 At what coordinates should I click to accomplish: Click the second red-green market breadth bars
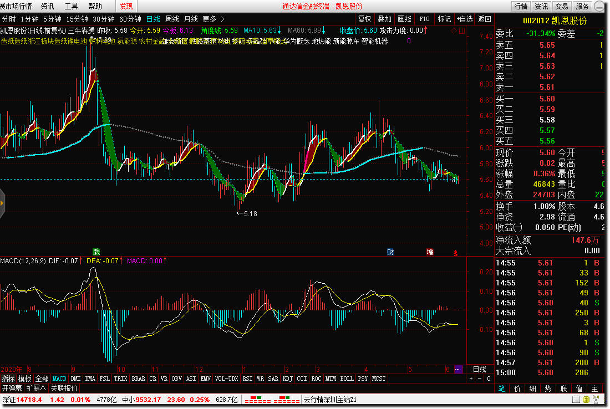(x=286, y=399)
